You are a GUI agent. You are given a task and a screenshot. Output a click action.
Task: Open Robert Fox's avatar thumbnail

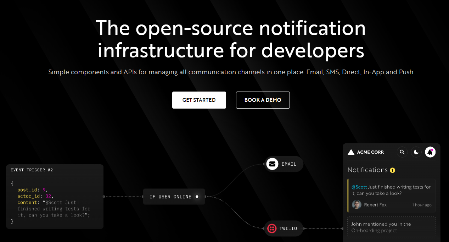(357, 205)
